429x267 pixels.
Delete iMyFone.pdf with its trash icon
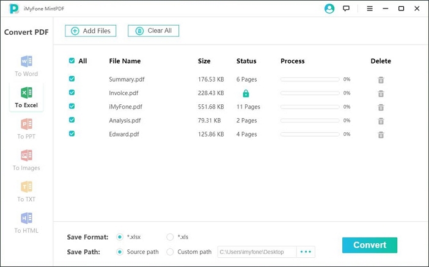pyautogui.click(x=381, y=107)
